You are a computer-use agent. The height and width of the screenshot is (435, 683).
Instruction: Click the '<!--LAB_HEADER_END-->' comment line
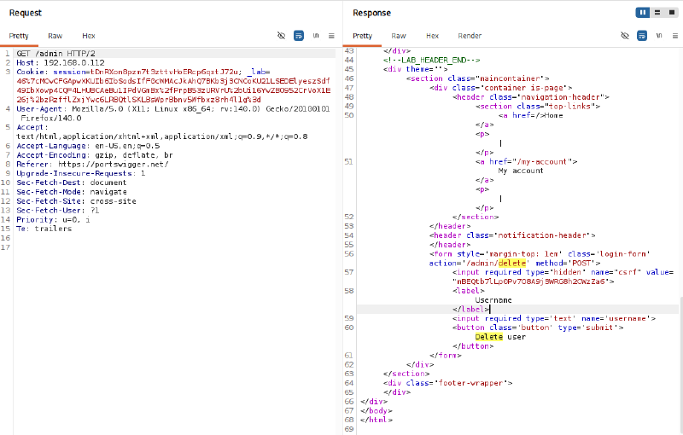coord(431,60)
